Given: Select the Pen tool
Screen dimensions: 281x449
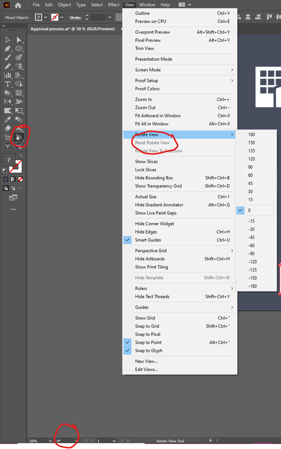Looking at the screenshot, I should (8, 49).
